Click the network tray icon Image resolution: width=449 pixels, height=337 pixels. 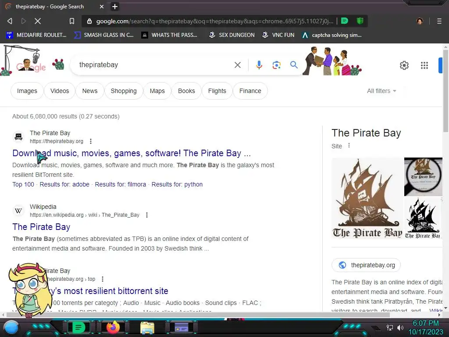click(389, 327)
